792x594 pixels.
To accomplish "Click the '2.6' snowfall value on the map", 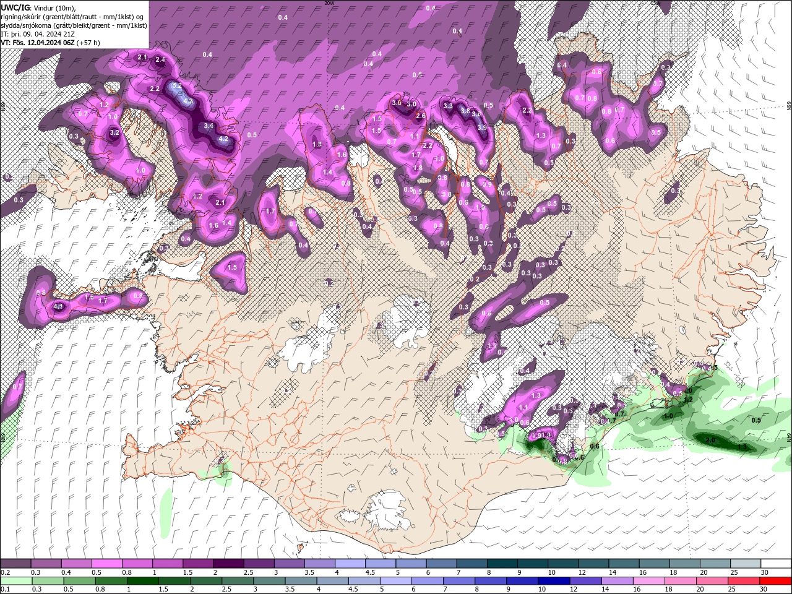I will 421,116.
